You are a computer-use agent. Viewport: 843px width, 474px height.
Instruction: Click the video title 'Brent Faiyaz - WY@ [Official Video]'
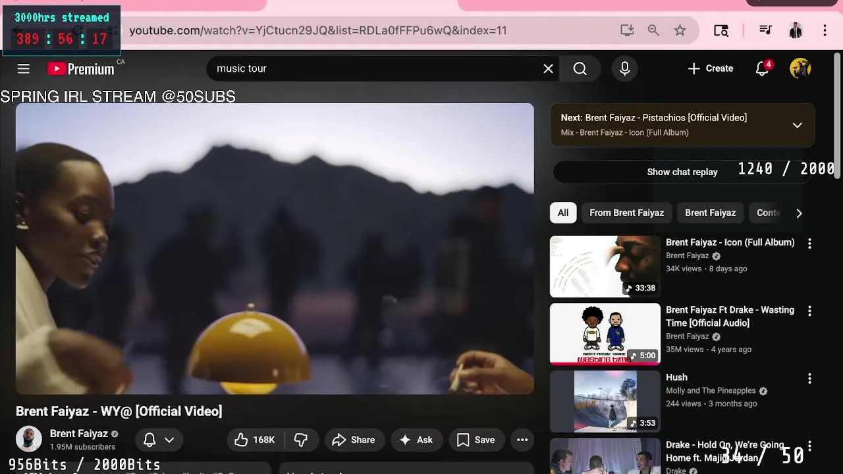click(119, 411)
